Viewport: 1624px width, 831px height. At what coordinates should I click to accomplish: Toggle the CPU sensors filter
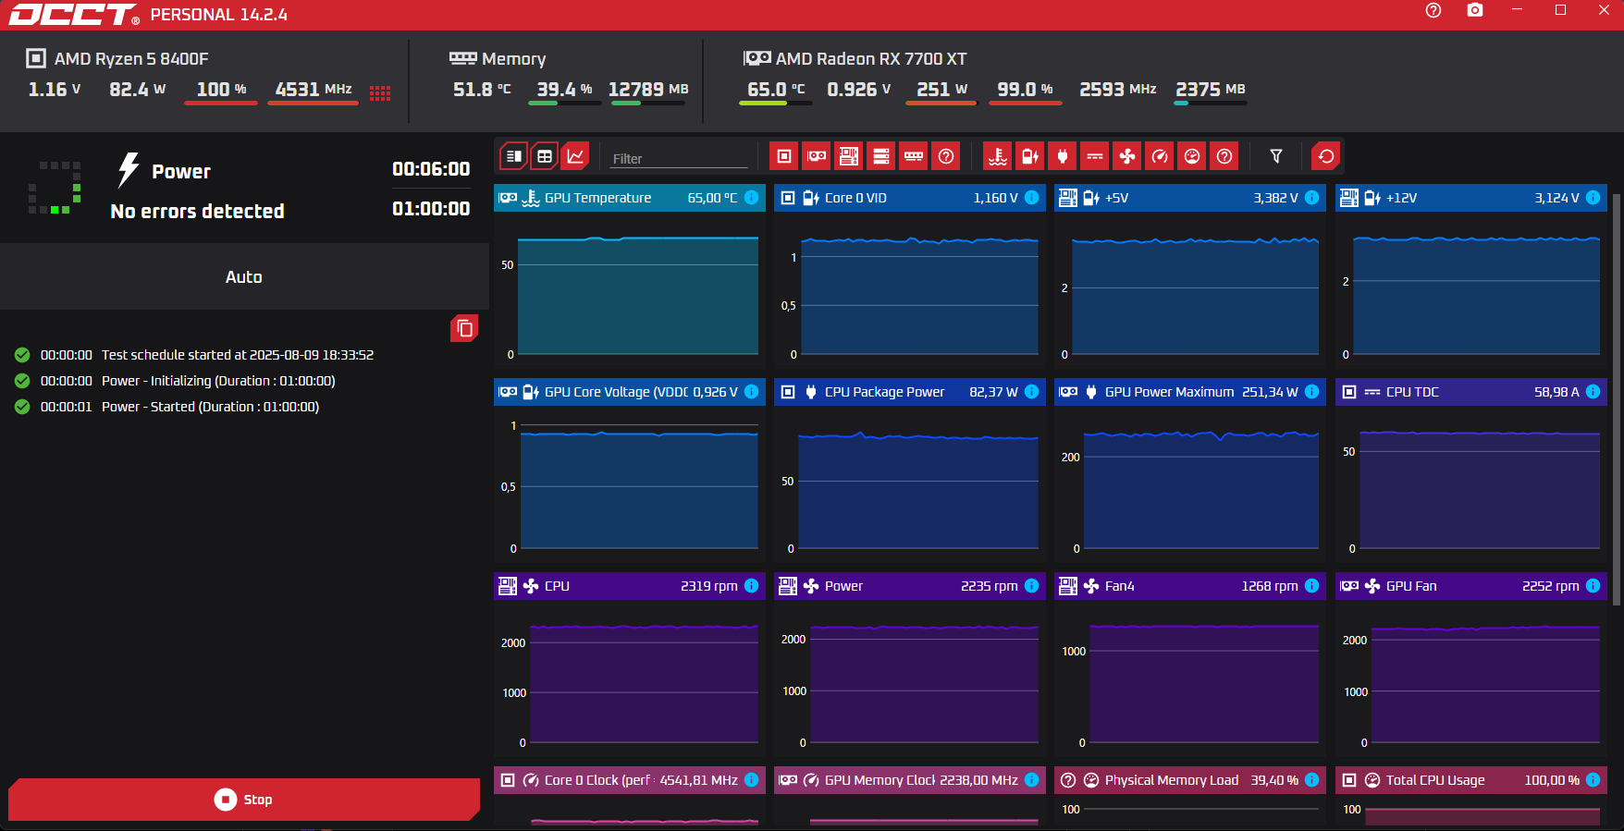coord(783,156)
